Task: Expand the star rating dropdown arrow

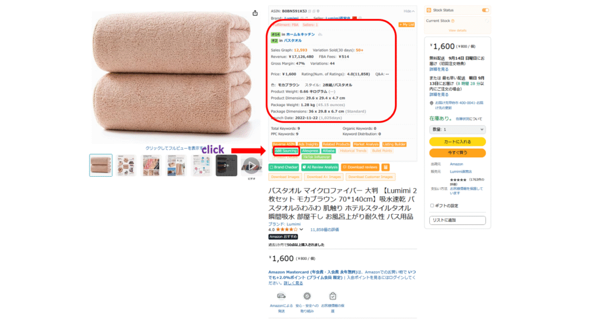Action: (x=301, y=229)
